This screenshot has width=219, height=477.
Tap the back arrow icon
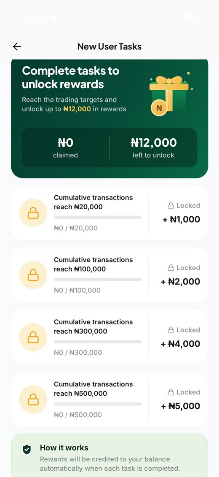pos(17,46)
